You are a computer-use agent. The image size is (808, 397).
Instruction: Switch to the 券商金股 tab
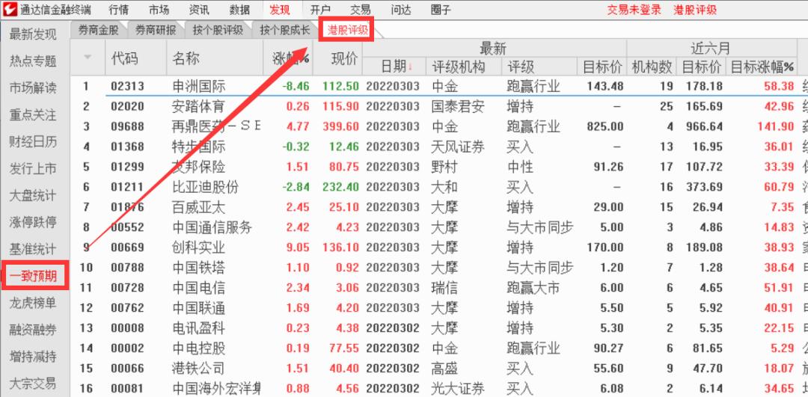point(99,30)
